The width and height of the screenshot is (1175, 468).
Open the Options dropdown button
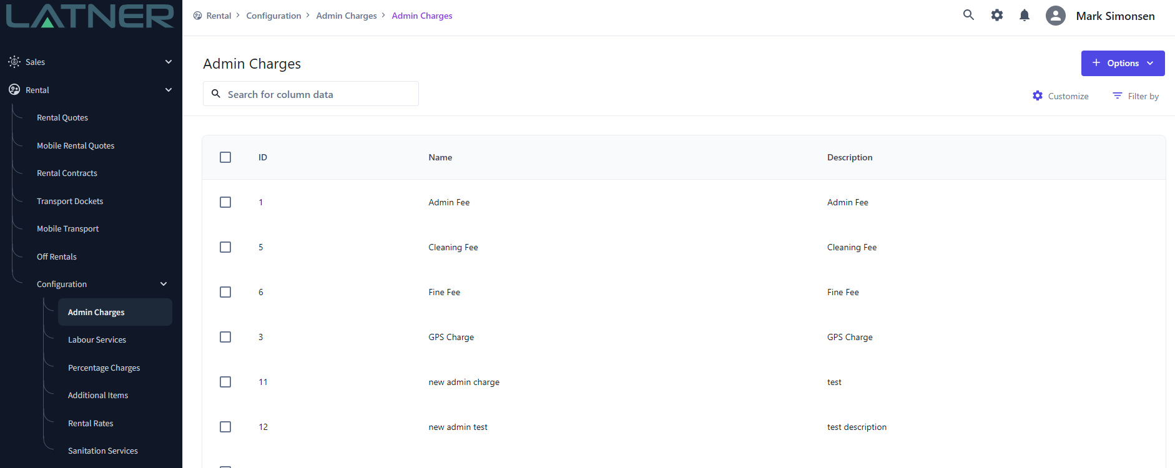[1123, 63]
